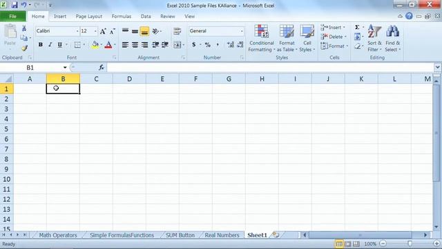This screenshot has height=249, width=442.
Task: Open Find & Select menu
Action: [x=393, y=39]
